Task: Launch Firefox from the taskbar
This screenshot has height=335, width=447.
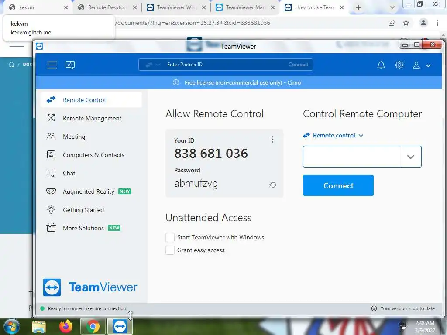Action: tap(66, 326)
